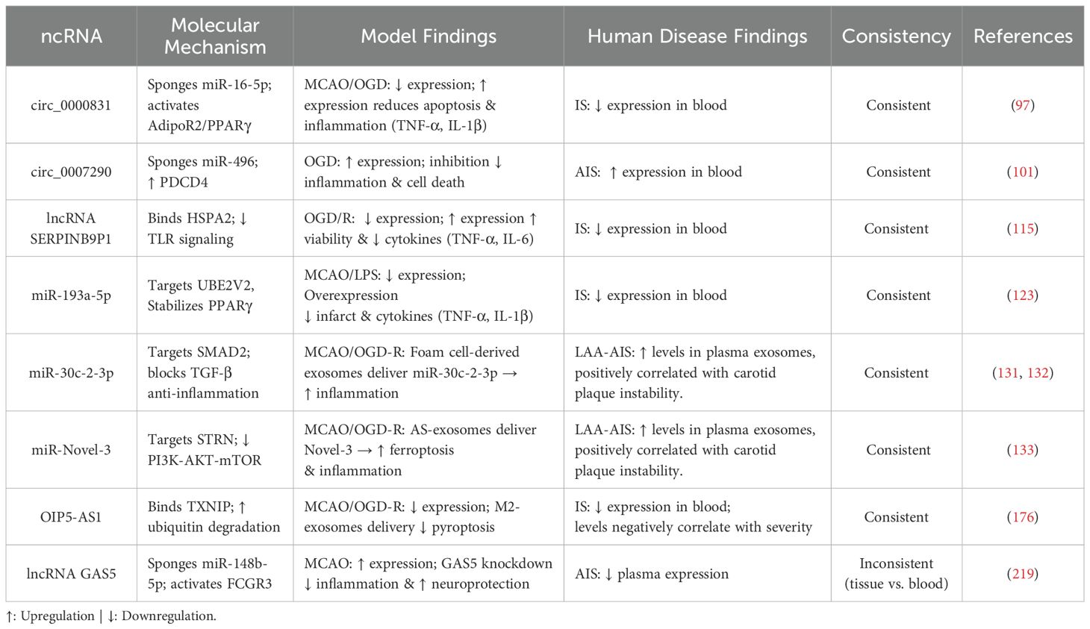Open reference 101 citation link

[x=1022, y=172]
